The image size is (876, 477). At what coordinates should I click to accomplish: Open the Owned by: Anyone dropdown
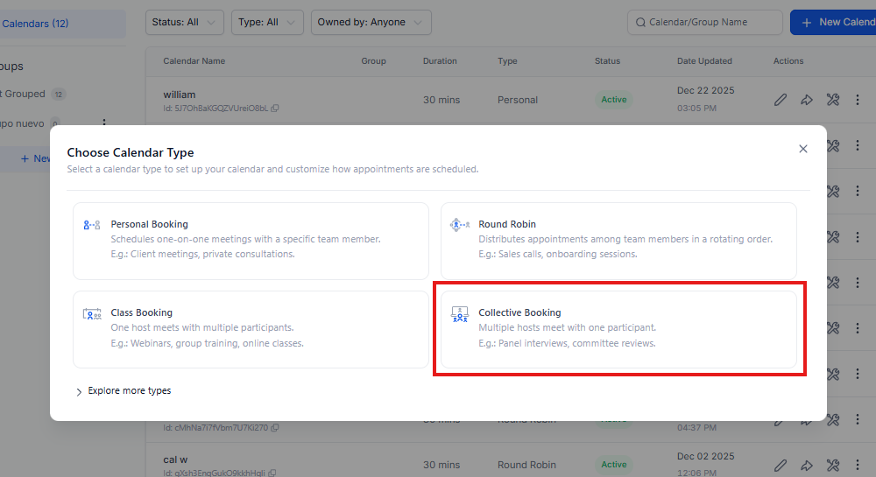pyautogui.click(x=371, y=23)
